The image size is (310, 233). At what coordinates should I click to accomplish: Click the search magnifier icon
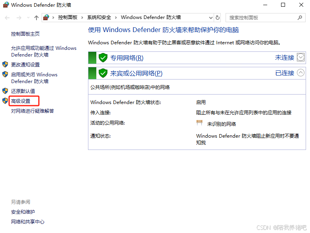coord(300,18)
